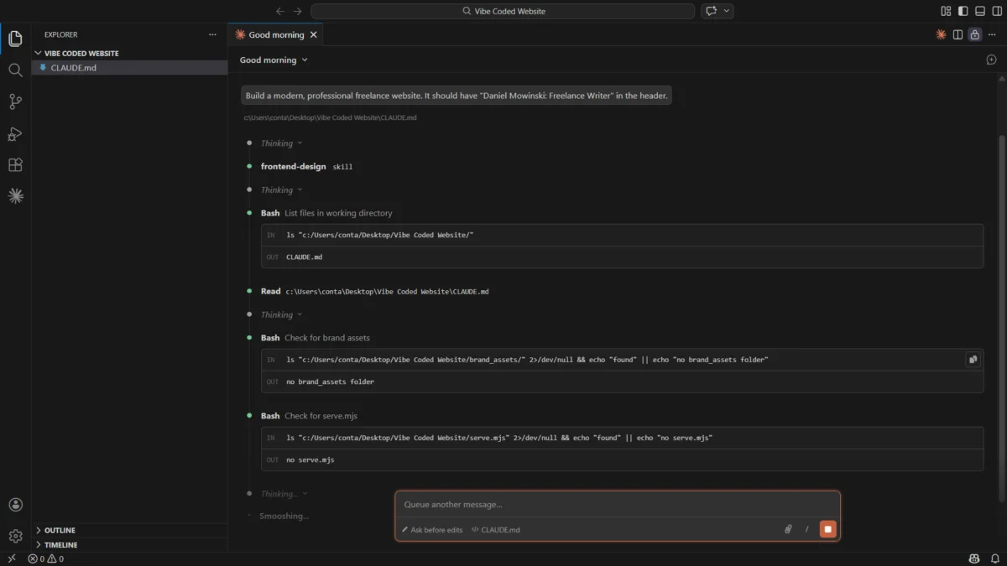
Task: Click the CLAUDE.md output of ls command
Action: pyautogui.click(x=304, y=257)
